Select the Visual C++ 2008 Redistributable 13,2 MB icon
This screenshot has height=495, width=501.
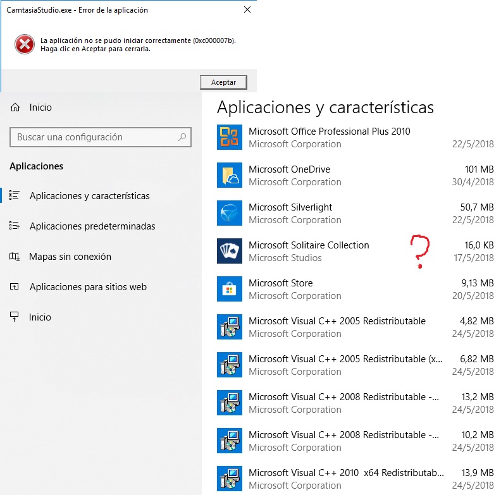[x=230, y=403]
